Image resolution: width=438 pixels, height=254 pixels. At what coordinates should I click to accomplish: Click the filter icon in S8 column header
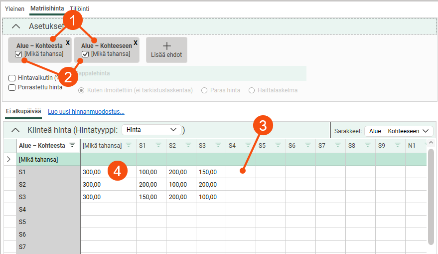tap(368, 145)
